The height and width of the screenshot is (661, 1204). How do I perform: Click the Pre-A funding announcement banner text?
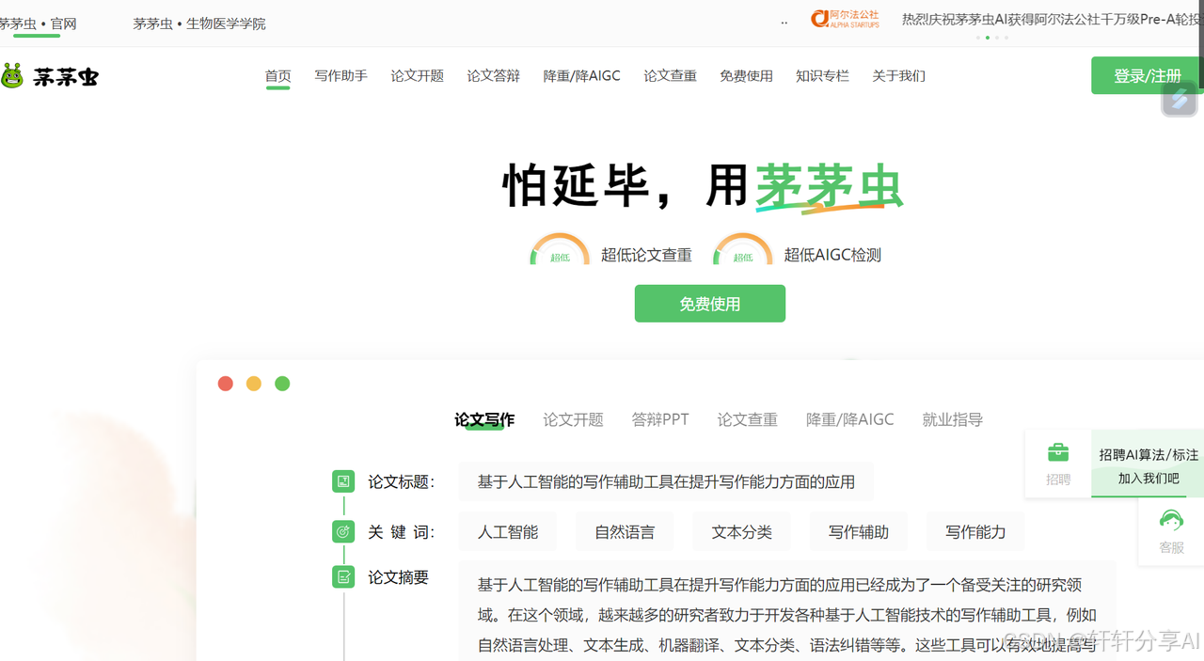(1053, 19)
